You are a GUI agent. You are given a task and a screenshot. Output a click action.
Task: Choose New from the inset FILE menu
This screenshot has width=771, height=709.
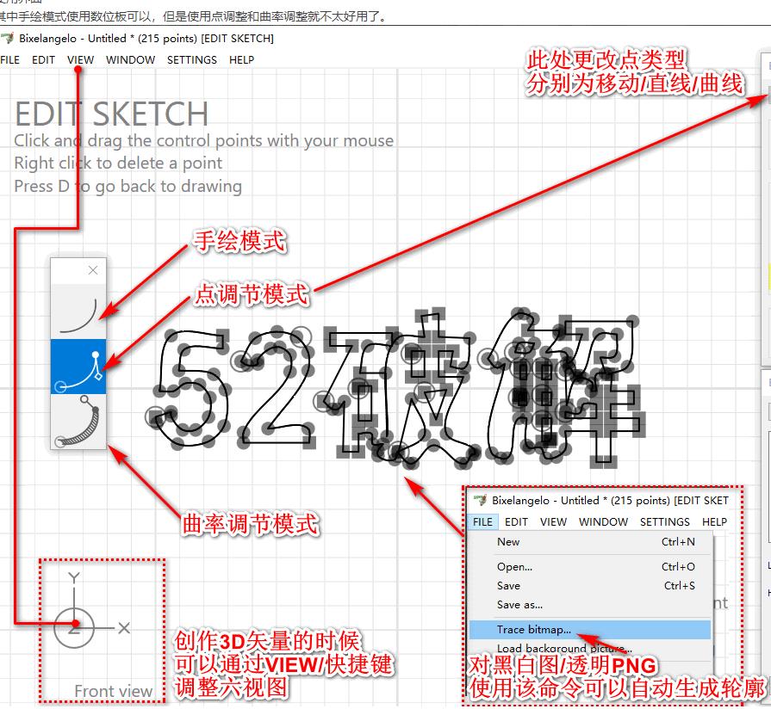(508, 543)
